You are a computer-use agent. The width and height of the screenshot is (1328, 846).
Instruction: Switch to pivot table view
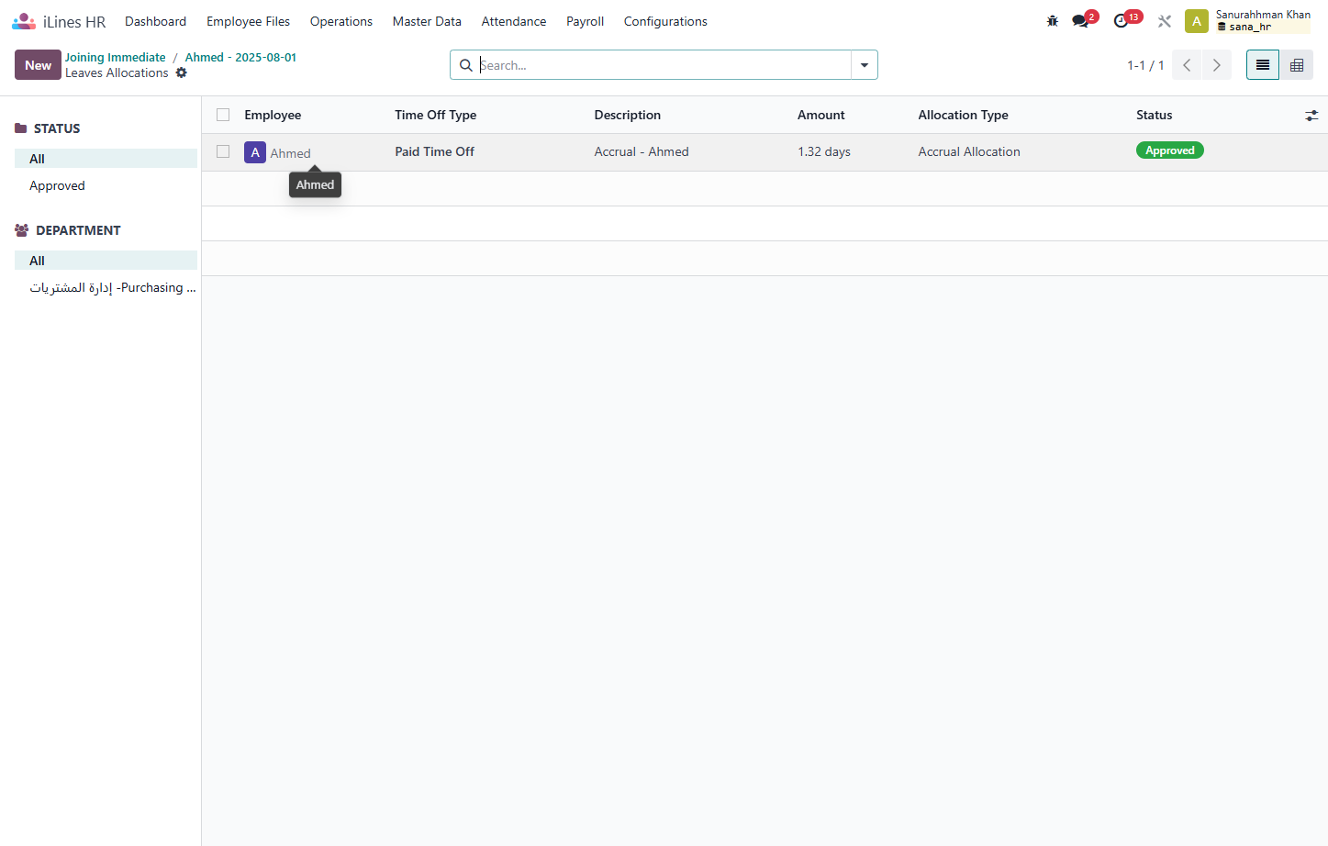(x=1297, y=65)
